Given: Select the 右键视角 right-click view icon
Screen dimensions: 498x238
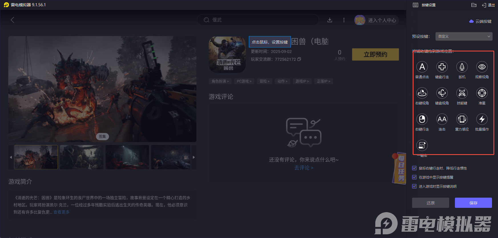Looking at the screenshot, I should (422, 93).
